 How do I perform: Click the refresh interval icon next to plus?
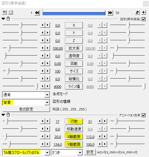coord(137,12)
